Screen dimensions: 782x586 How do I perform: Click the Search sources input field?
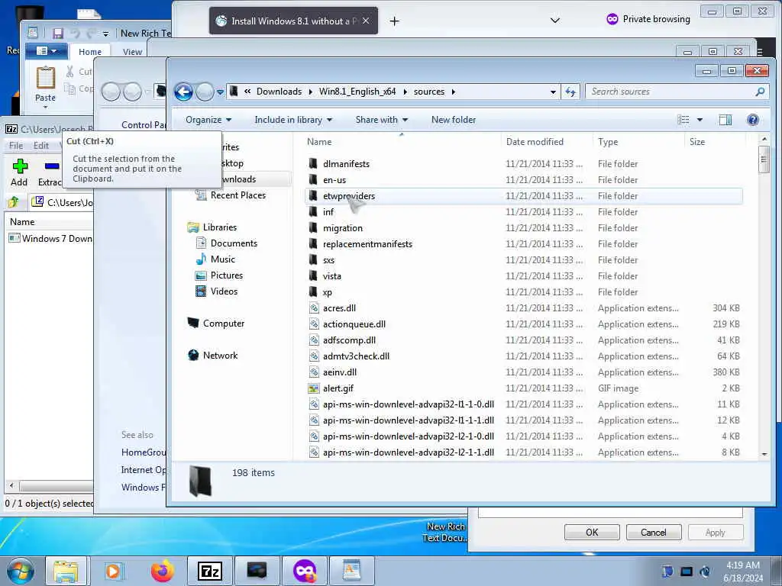pos(671,92)
